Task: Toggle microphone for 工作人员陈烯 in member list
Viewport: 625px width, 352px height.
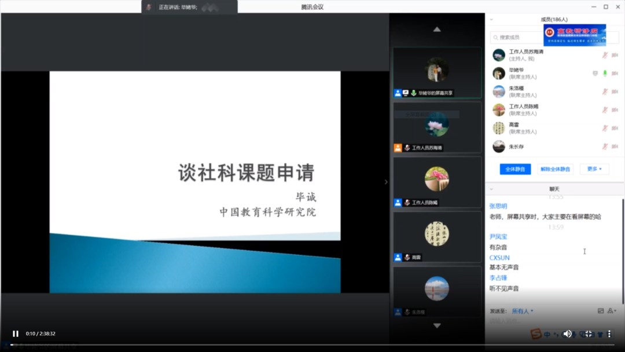Action: point(605,110)
